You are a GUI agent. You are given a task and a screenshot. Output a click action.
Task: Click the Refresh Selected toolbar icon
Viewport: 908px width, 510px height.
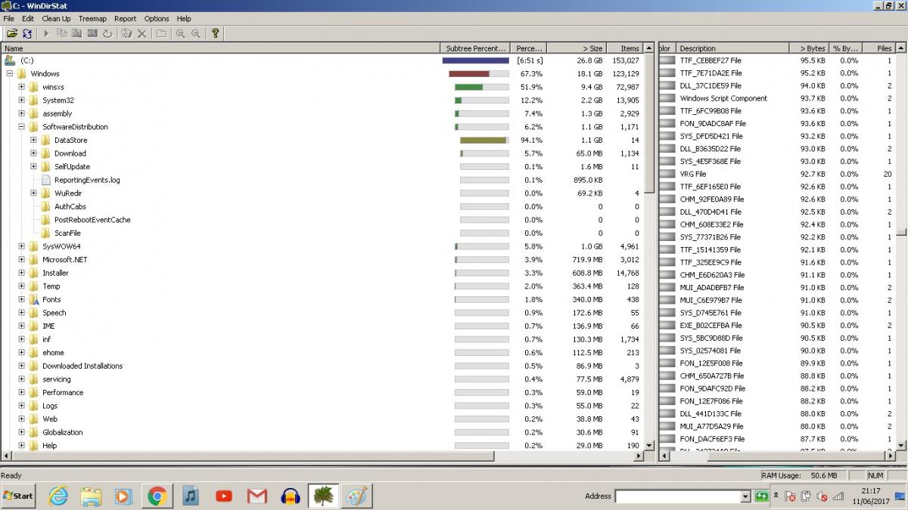click(107, 33)
